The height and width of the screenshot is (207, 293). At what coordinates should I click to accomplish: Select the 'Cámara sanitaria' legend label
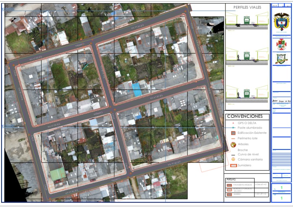point(250,159)
